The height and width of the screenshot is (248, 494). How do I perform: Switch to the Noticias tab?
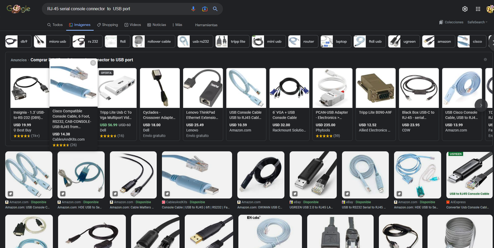tap(157, 25)
